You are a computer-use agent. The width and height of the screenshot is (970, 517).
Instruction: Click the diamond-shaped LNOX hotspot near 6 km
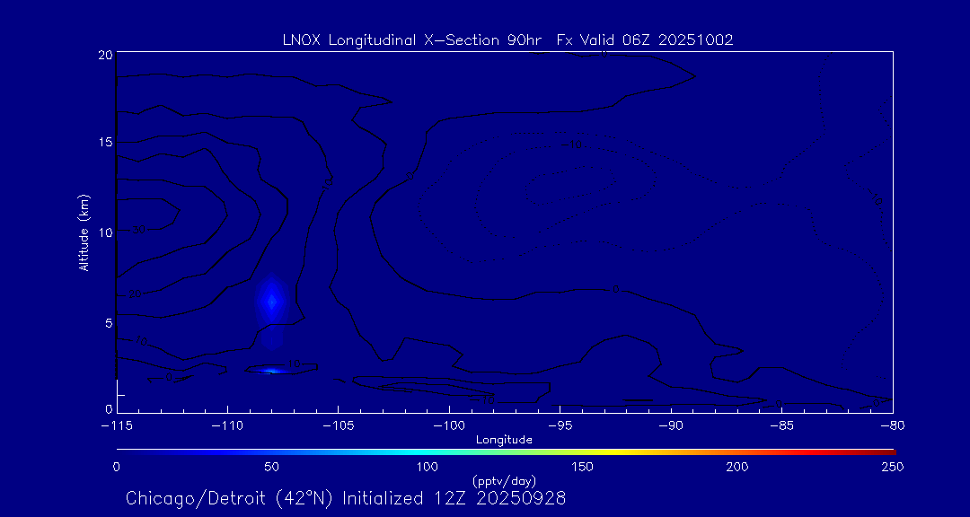271,302
